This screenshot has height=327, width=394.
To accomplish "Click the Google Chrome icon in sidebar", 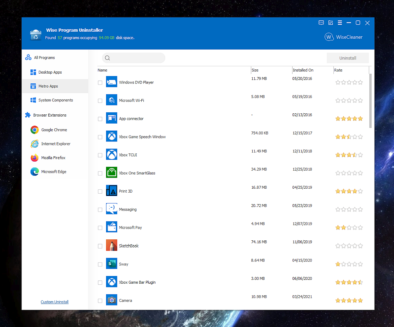I will (35, 130).
